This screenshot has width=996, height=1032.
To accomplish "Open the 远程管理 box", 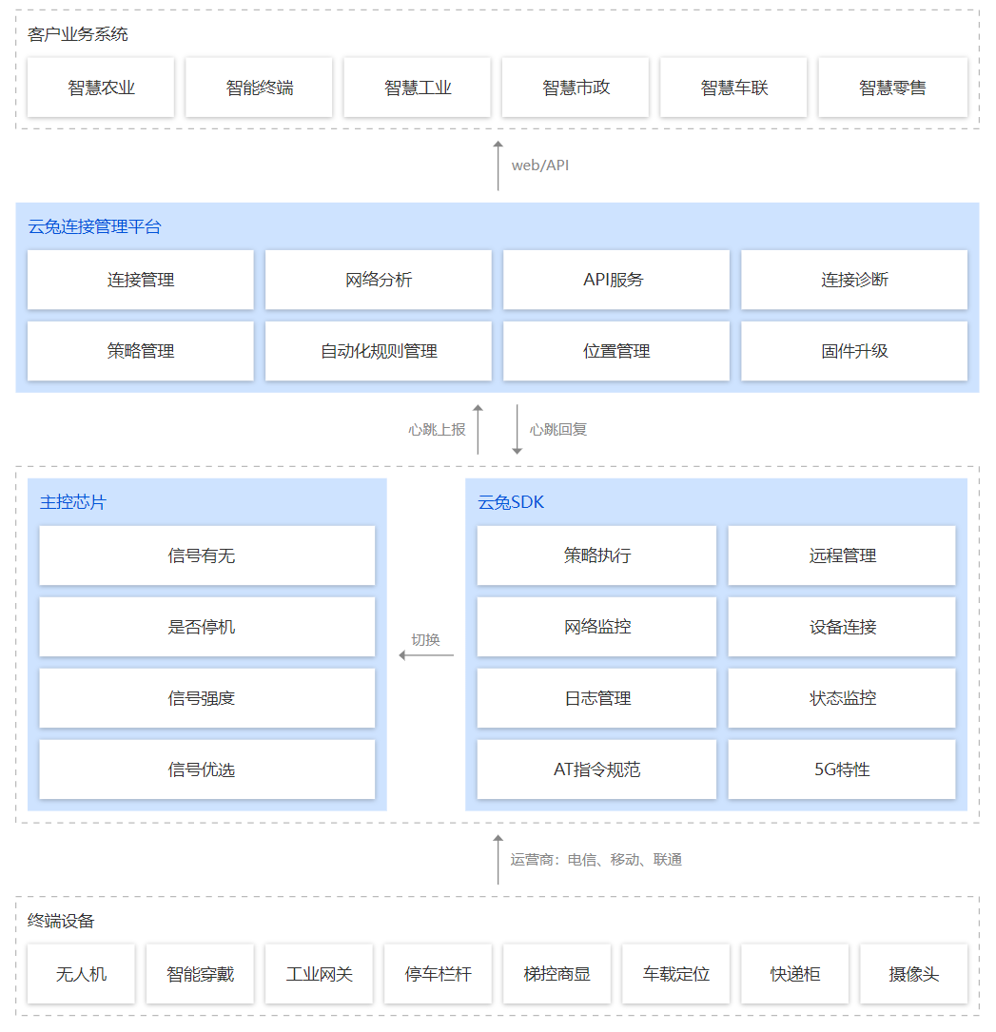I will coord(842,555).
